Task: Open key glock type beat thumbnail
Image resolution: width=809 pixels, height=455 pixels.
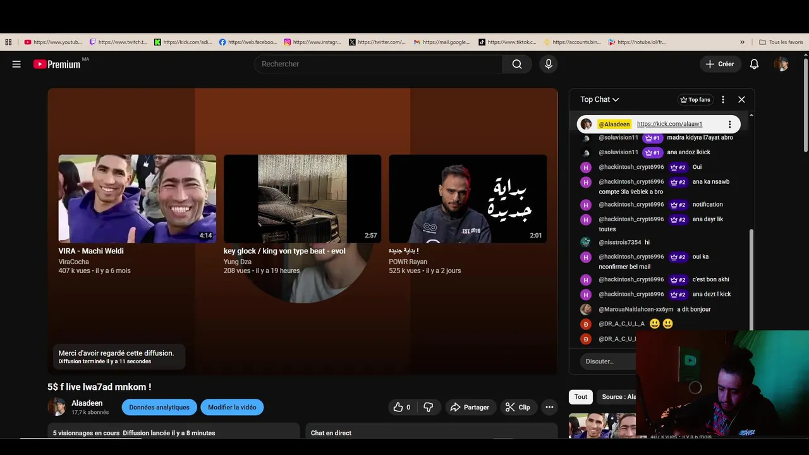Action: (x=302, y=198)
